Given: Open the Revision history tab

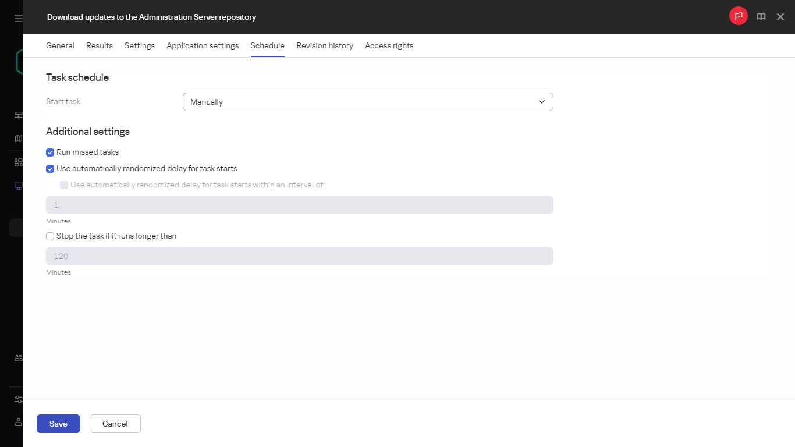Looking at the screenshot, I should (x=324, y=45).
